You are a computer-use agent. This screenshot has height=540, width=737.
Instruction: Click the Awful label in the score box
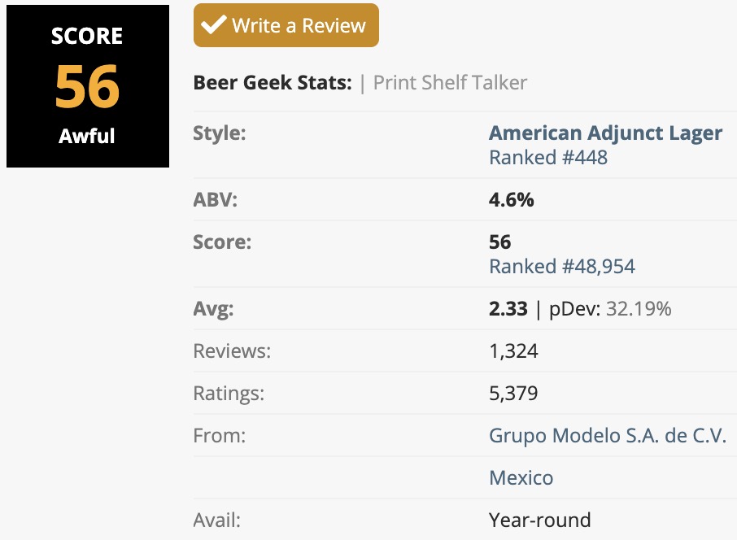[87, 136]
